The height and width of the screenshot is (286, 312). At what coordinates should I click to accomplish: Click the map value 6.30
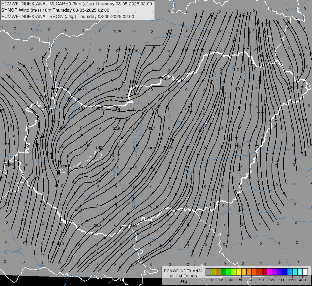click(x=116, y=167)
